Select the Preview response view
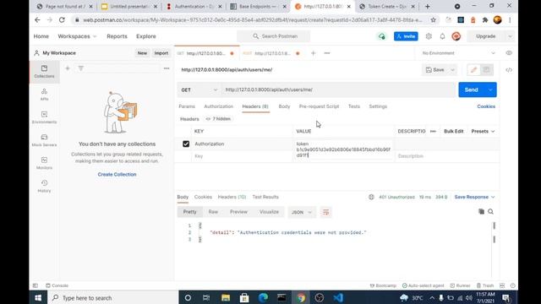Image resolution: width=541 pixels, height=304 pixels. [238, 212]
